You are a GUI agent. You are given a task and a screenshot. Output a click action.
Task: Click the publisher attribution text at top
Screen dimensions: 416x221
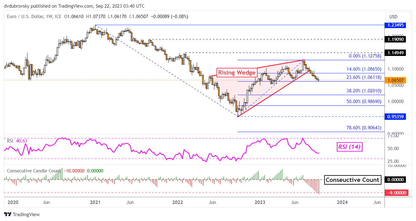click(74, 6)
